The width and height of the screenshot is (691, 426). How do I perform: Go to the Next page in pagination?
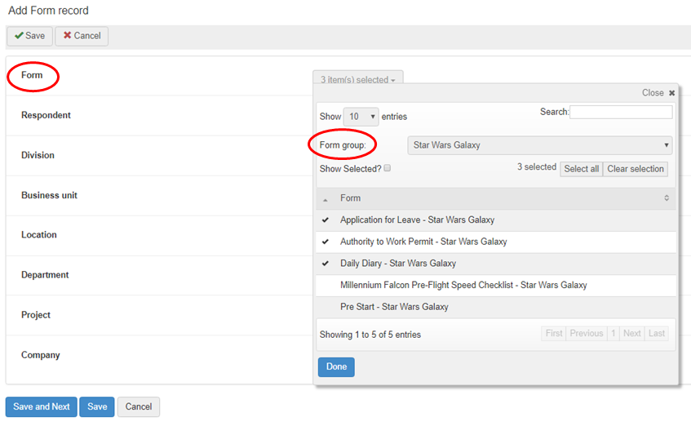coord(632,334)
